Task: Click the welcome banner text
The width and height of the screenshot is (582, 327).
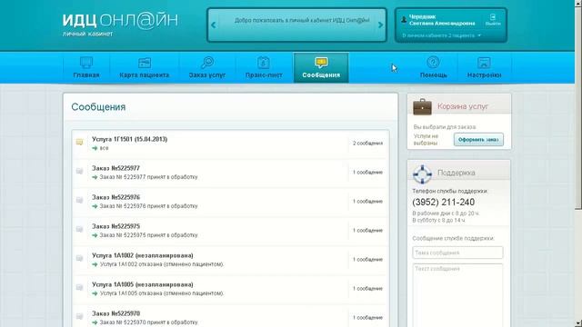Action: pos(302,20)
